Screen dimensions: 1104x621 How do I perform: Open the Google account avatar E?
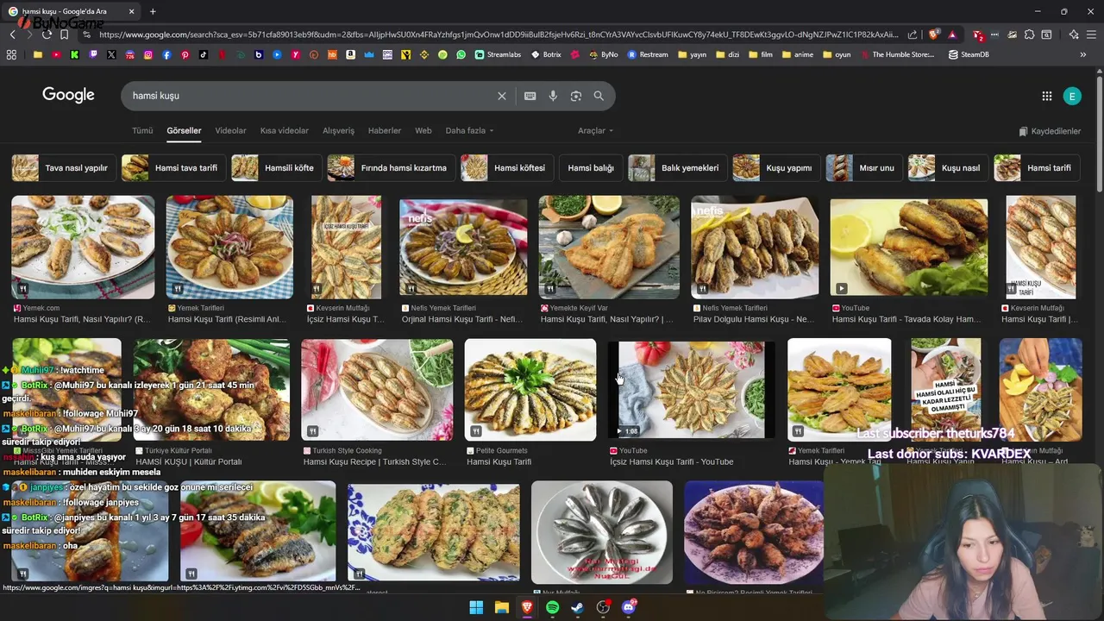click(x=1072, y=96)
